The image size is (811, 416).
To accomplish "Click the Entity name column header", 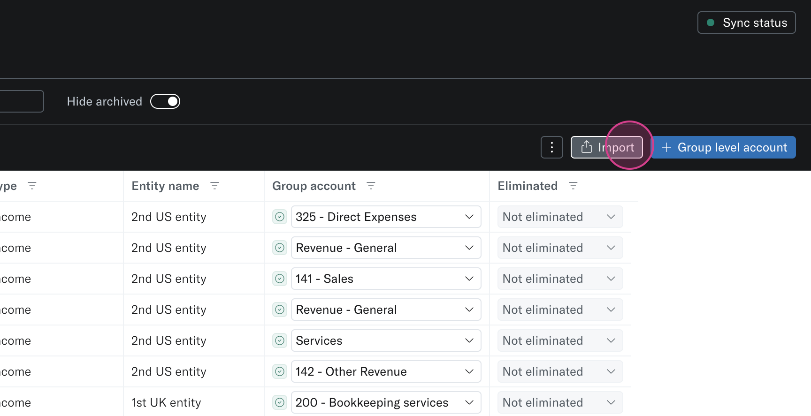I will pyautogui.click(x=165, y=186).
